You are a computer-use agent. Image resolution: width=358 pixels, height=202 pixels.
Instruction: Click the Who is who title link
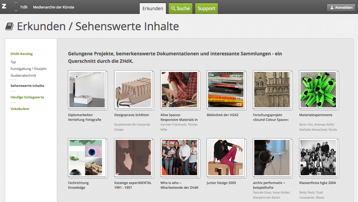[179, 185]
